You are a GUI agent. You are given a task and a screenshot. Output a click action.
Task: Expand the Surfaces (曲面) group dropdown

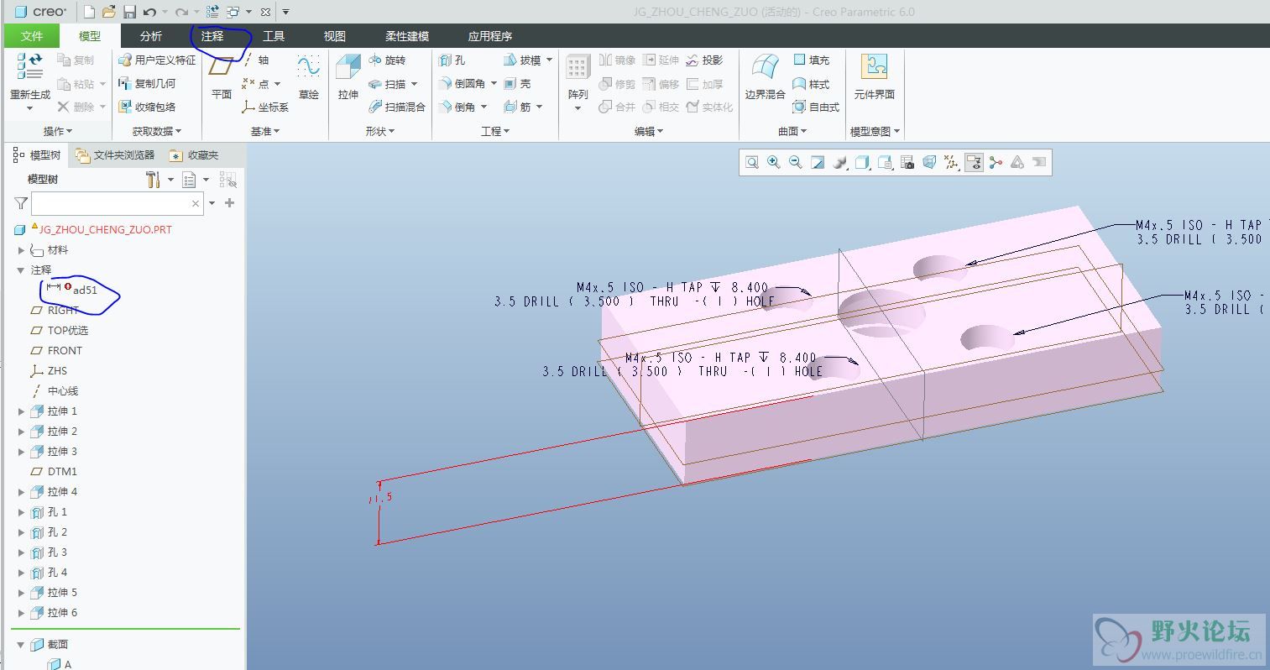[x=792, y=132]
